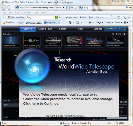Click the Refresh page icon
The width and height of the screenshot is (133, 126).
72,8
